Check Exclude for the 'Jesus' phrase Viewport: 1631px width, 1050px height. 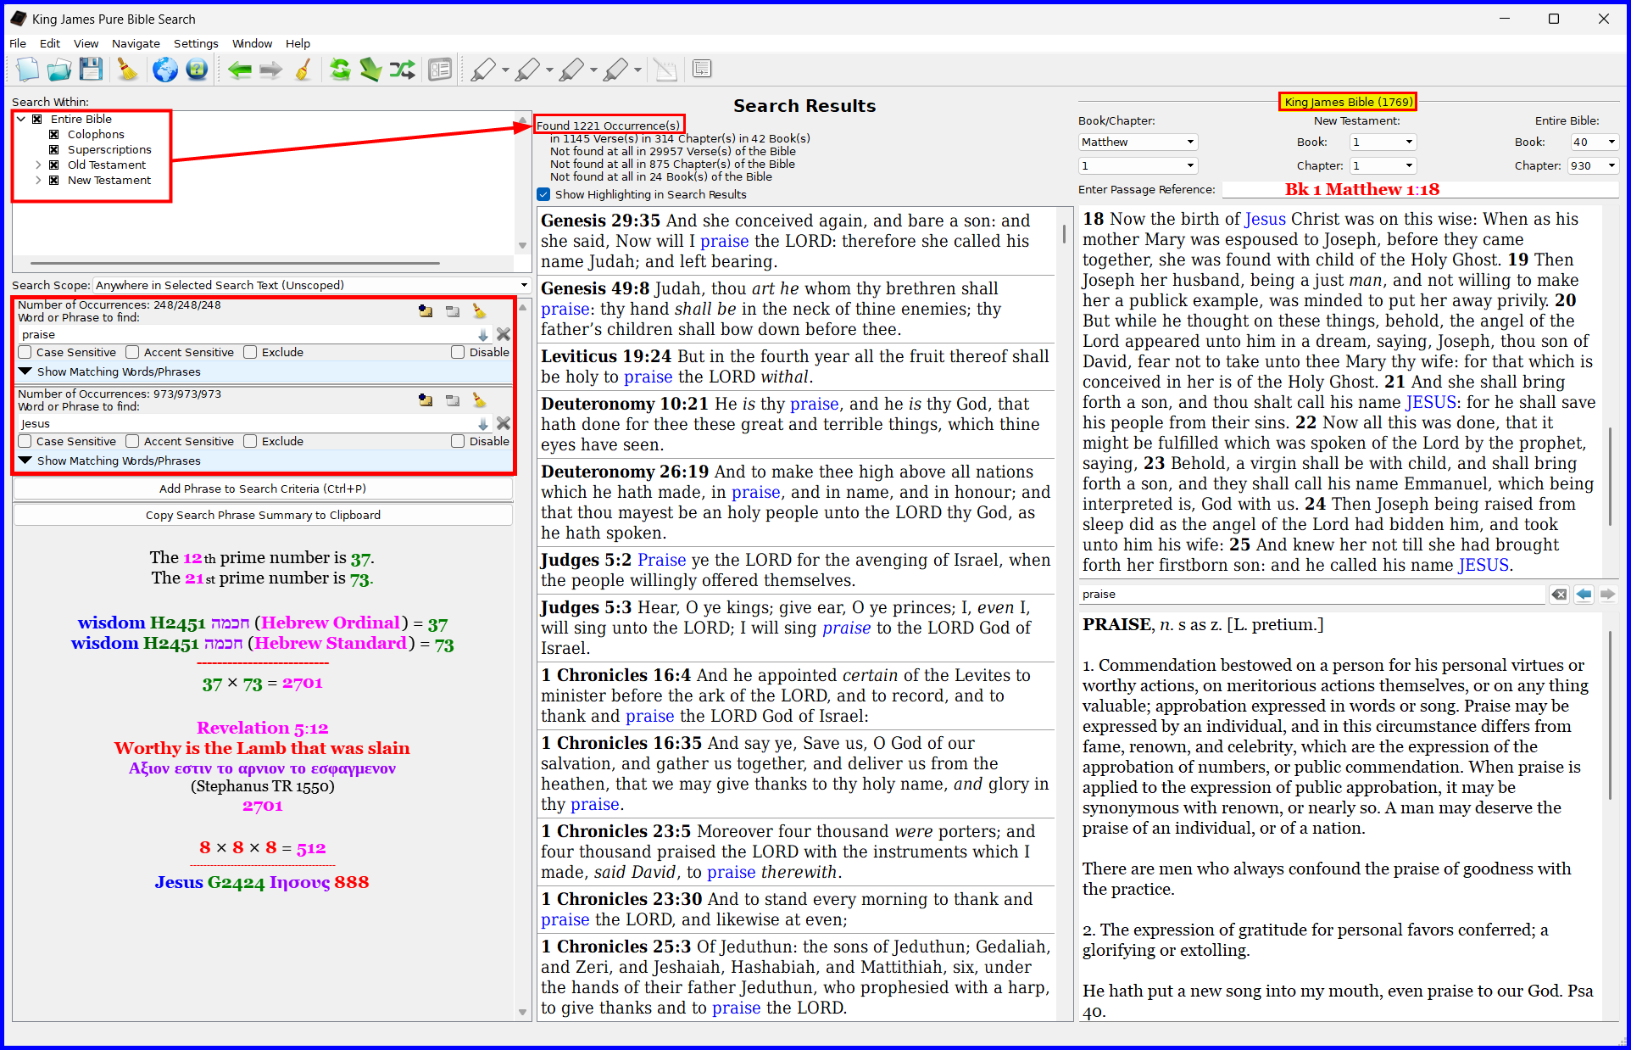(250, 441)
